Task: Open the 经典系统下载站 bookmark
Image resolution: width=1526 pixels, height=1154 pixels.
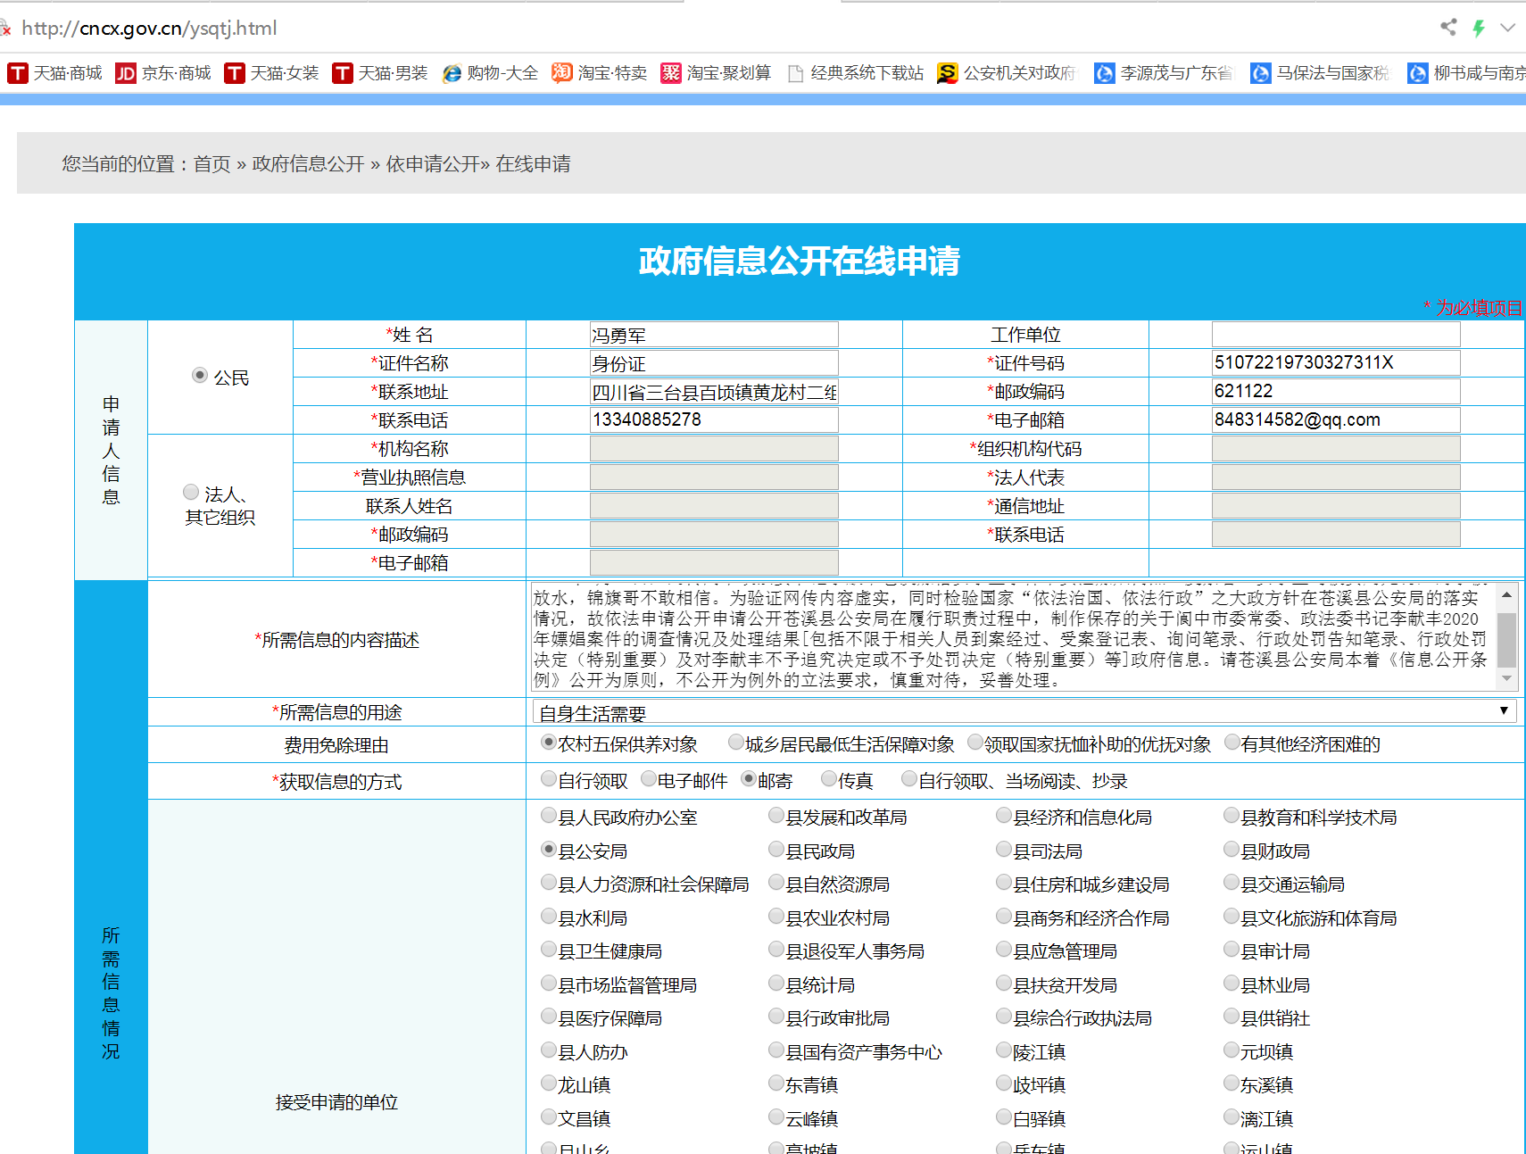Action: click(x=857, y=73)
